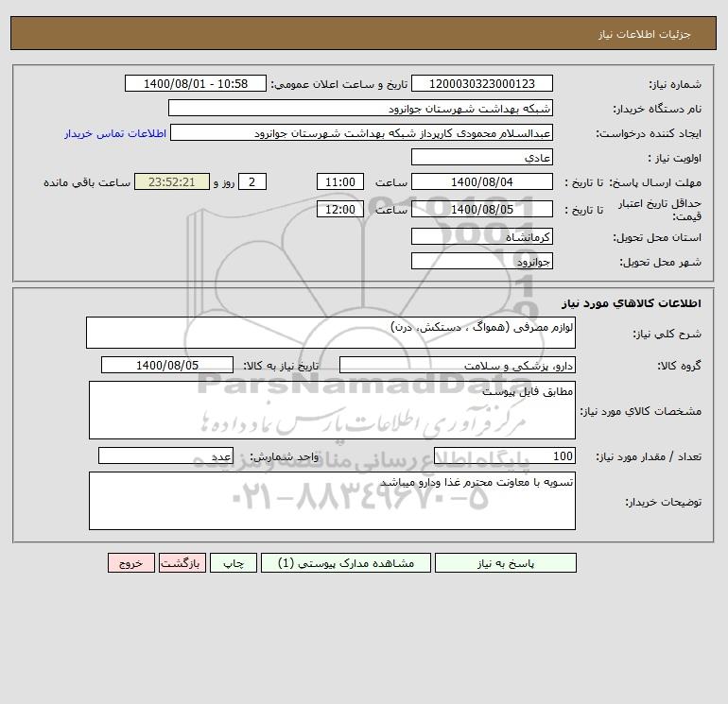Click the priority field showing عادی
Screen dimensions: 728x704
pyautogui.click(x=482, y=157)
